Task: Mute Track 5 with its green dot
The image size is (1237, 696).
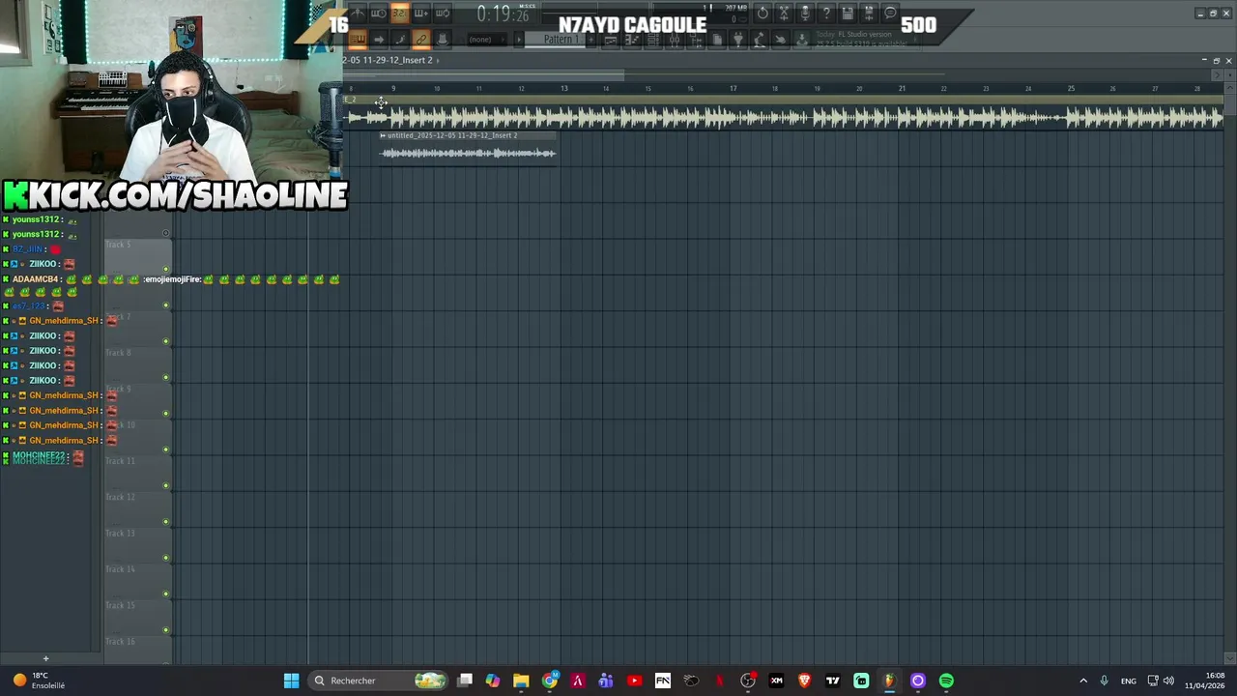Action: coord(166,269)
